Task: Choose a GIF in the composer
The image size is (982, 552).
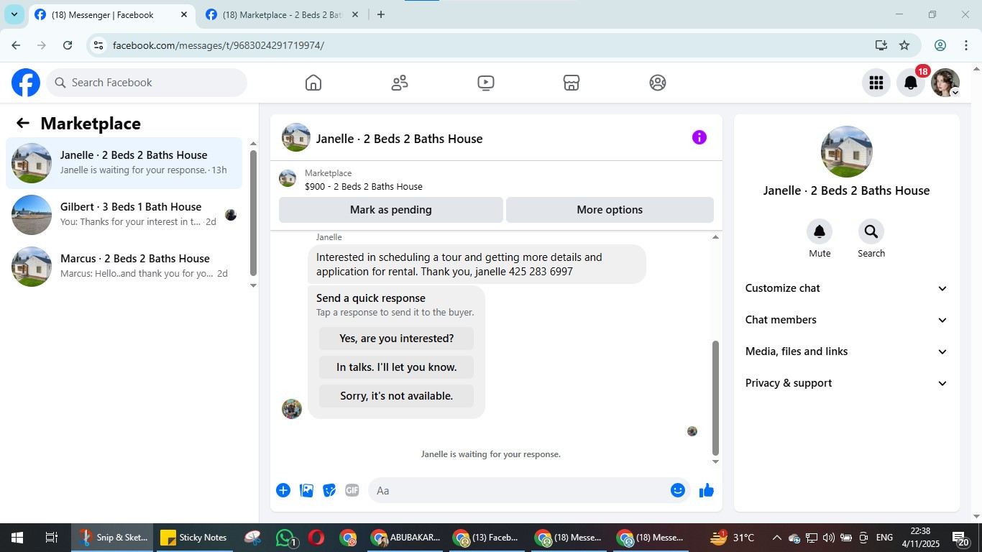Action: click(352, 490)
